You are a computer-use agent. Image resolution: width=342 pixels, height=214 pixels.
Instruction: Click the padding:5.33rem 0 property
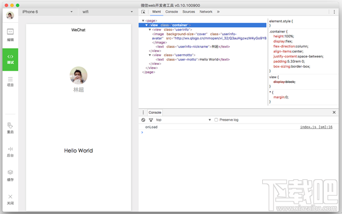point(289,61)
